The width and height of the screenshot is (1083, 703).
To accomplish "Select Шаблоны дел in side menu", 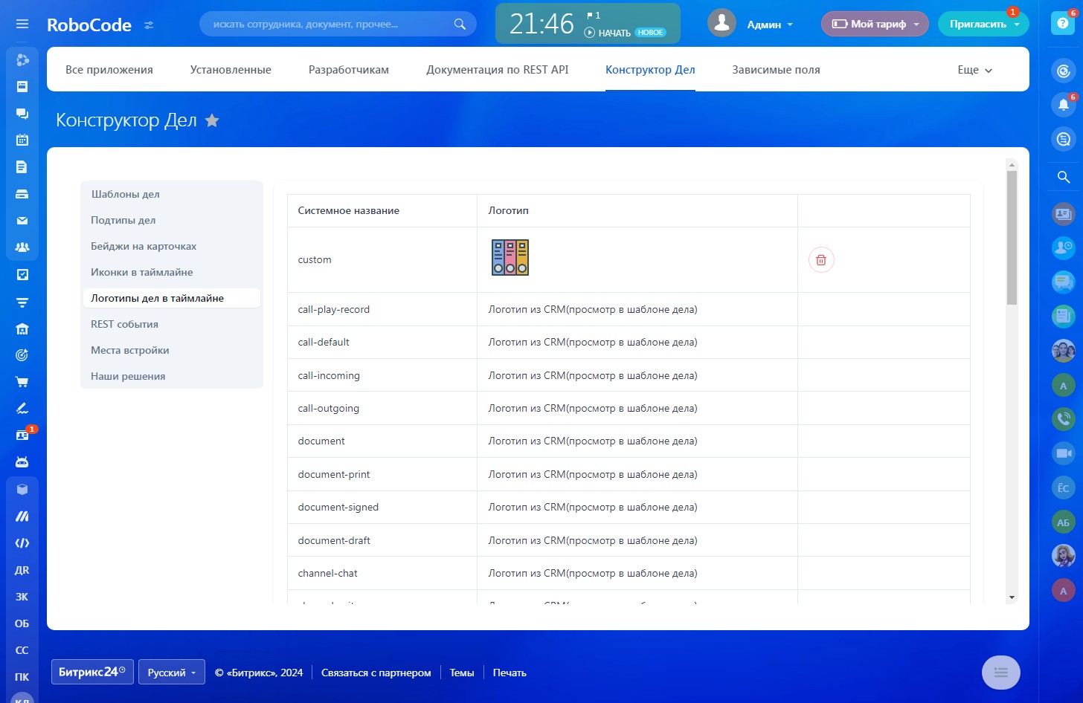I will [x=125, y=194].
